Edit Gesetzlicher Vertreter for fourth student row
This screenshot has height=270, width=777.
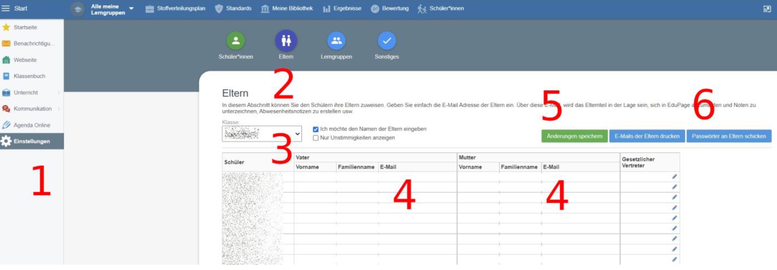coord(674,208)
